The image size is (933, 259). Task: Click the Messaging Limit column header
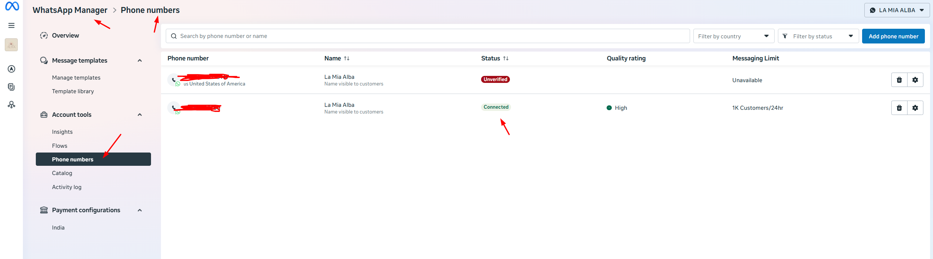pos(755,58)
